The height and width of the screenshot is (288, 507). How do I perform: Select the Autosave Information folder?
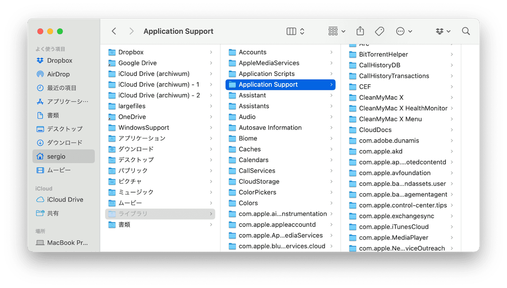(281, 128)
